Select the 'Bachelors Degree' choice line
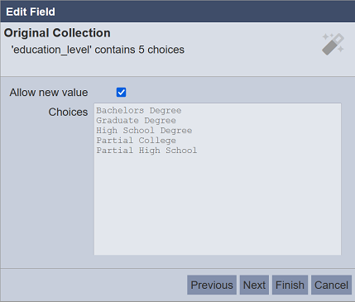The image size is (355, 302). [139, 111]
